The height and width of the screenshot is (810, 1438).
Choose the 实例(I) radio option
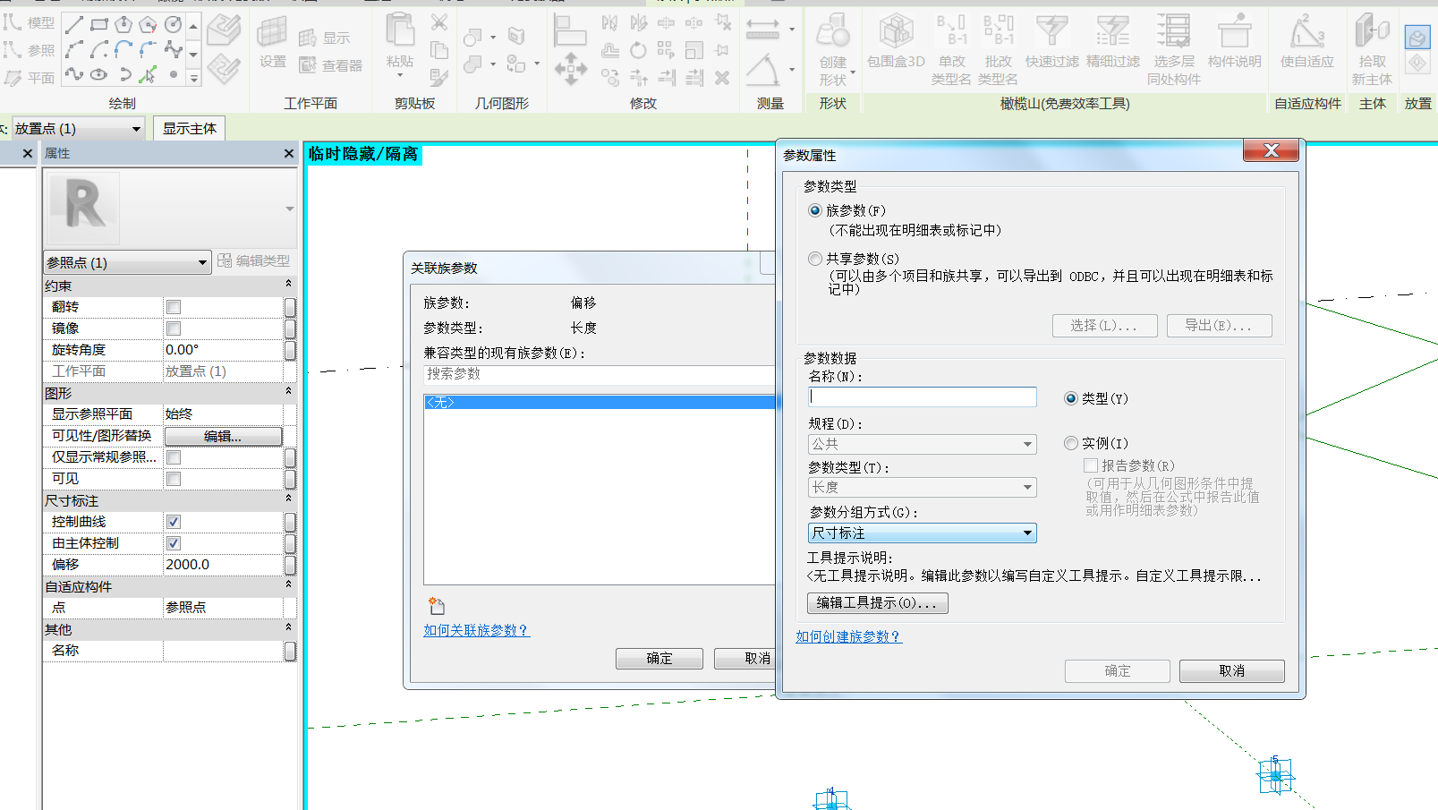(1071, 443)
